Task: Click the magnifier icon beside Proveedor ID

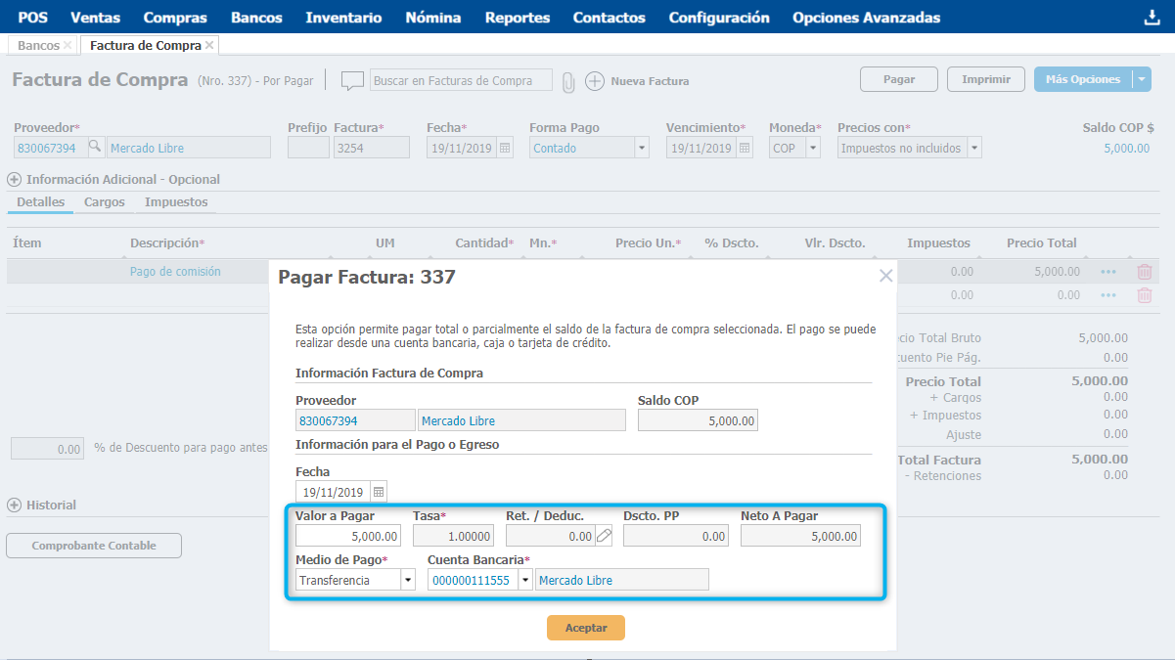Action: 95,148
